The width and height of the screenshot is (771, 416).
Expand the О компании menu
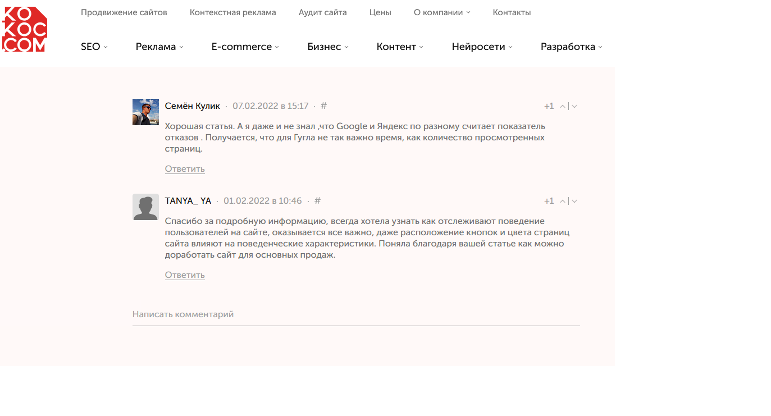pyautogui.click(x=441, y=12)
